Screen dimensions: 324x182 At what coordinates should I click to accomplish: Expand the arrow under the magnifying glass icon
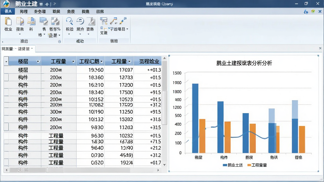click(x=69, y=34)
